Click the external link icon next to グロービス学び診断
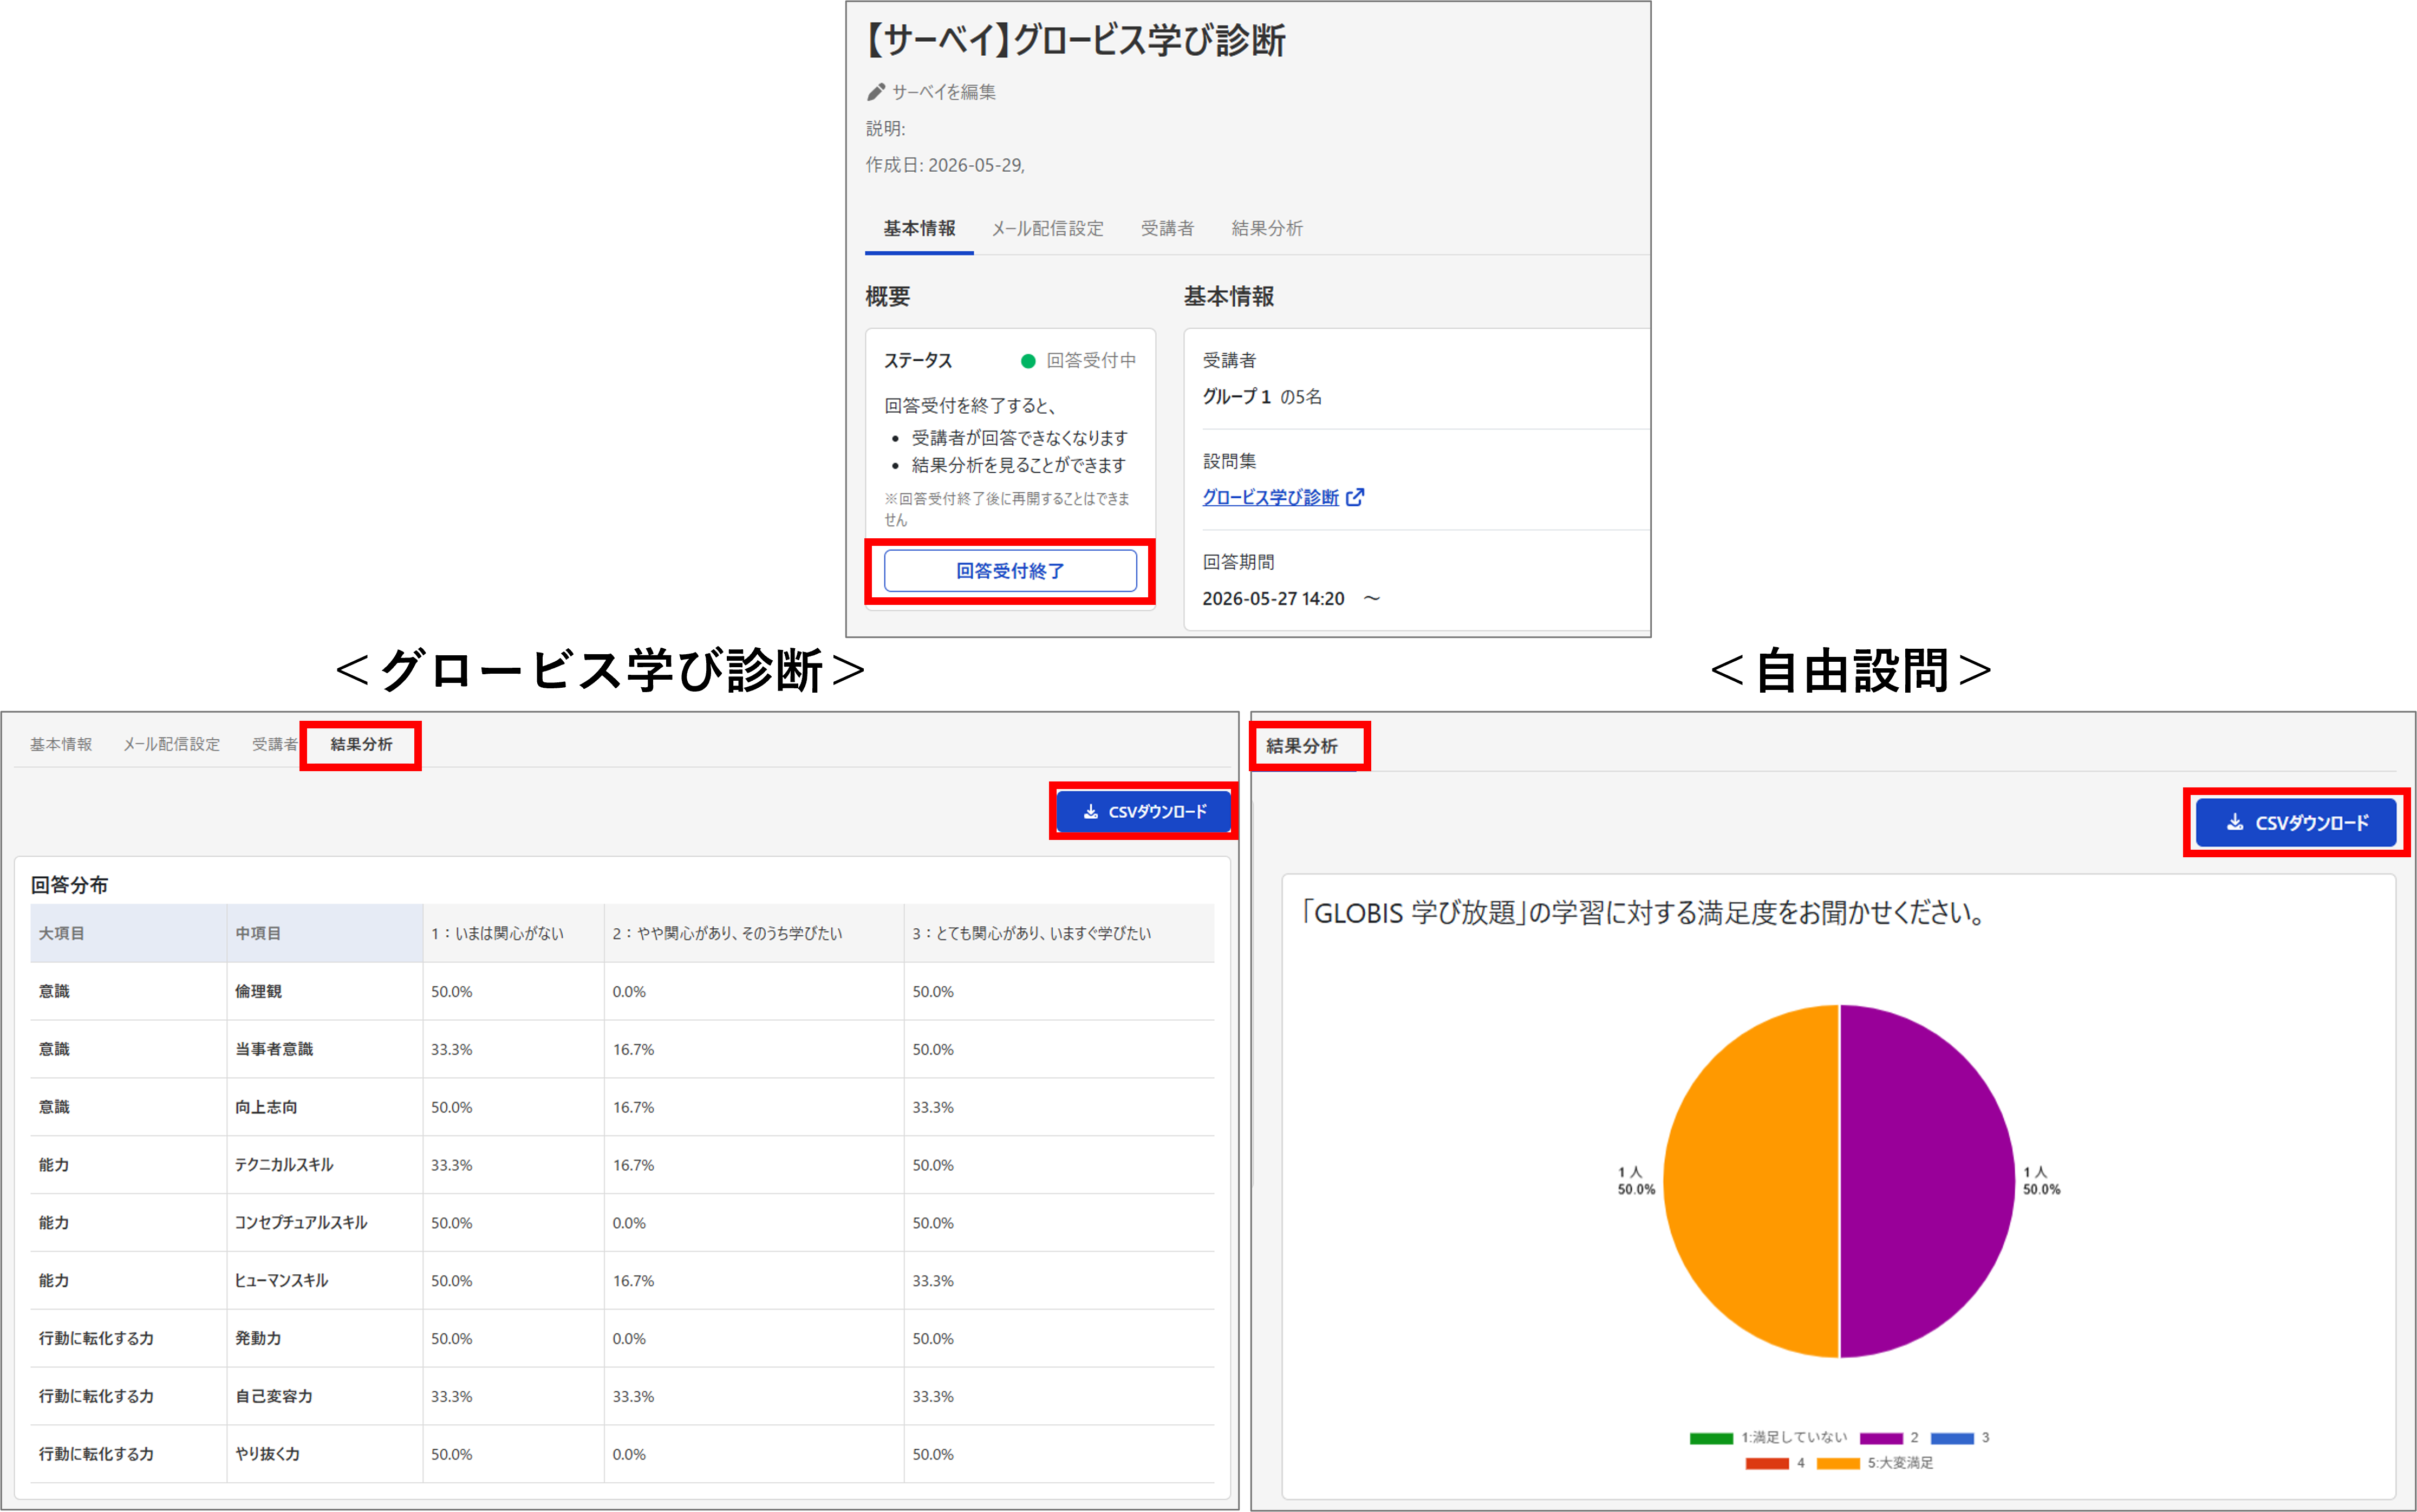This screenshot has height=1512, width=2417. click(x=1355, y=497)
